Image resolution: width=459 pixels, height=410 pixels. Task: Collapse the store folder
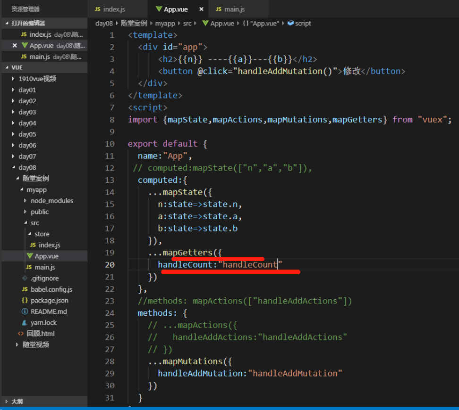pos(30,234)
